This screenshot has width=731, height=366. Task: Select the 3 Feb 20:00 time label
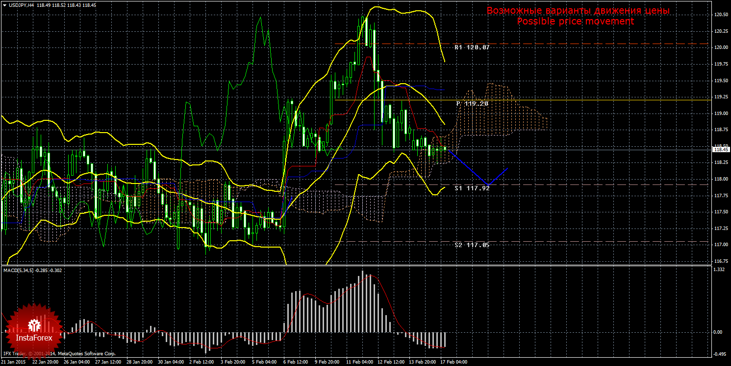(233, 363)
